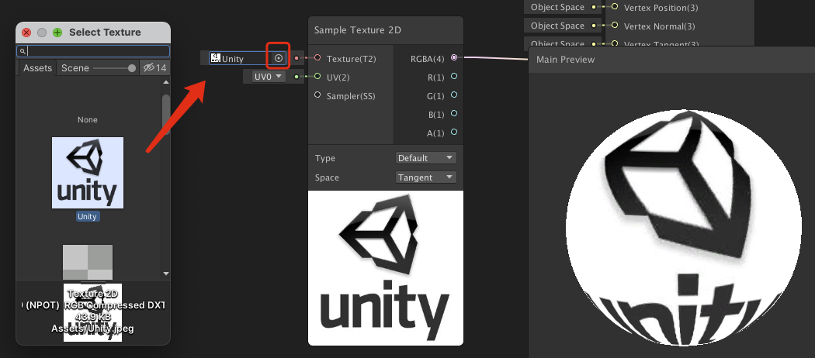Image resolution: width=815 pixels, height=358 pixels.
Task: Click the scroll down arrow in texture list
Action: pyautogui.click(x=166, y=274)
